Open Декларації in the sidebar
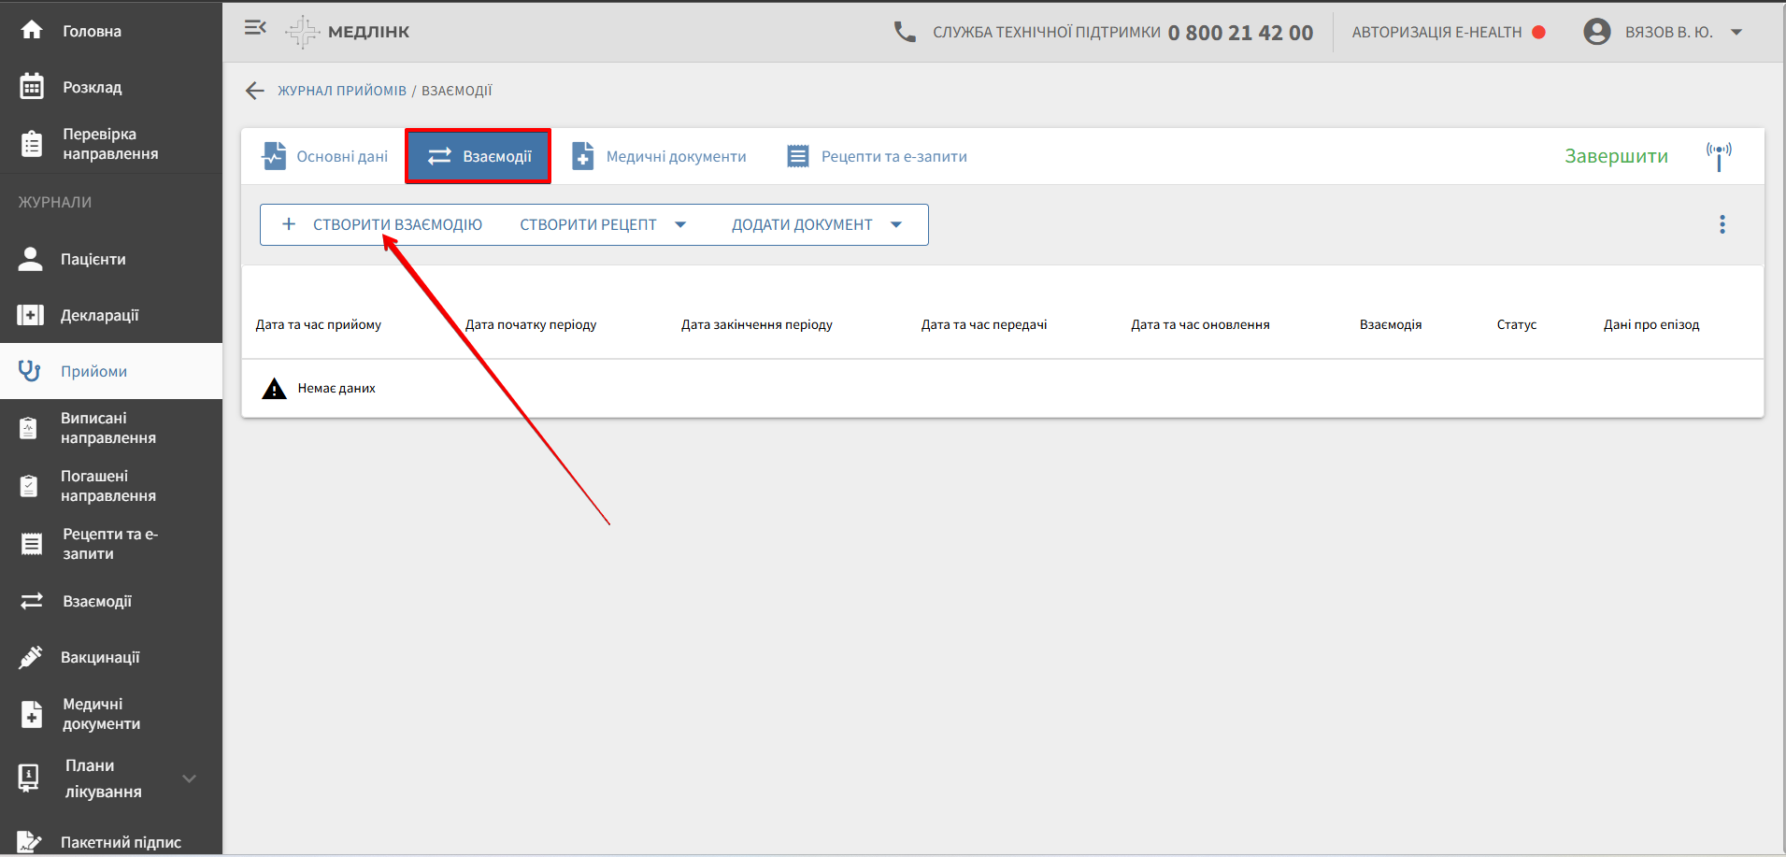This screenshot has width=1786, height=857. [x=99, y=315]
